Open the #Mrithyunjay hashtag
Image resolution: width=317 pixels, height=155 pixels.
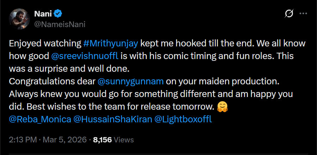tap(112, 44)
